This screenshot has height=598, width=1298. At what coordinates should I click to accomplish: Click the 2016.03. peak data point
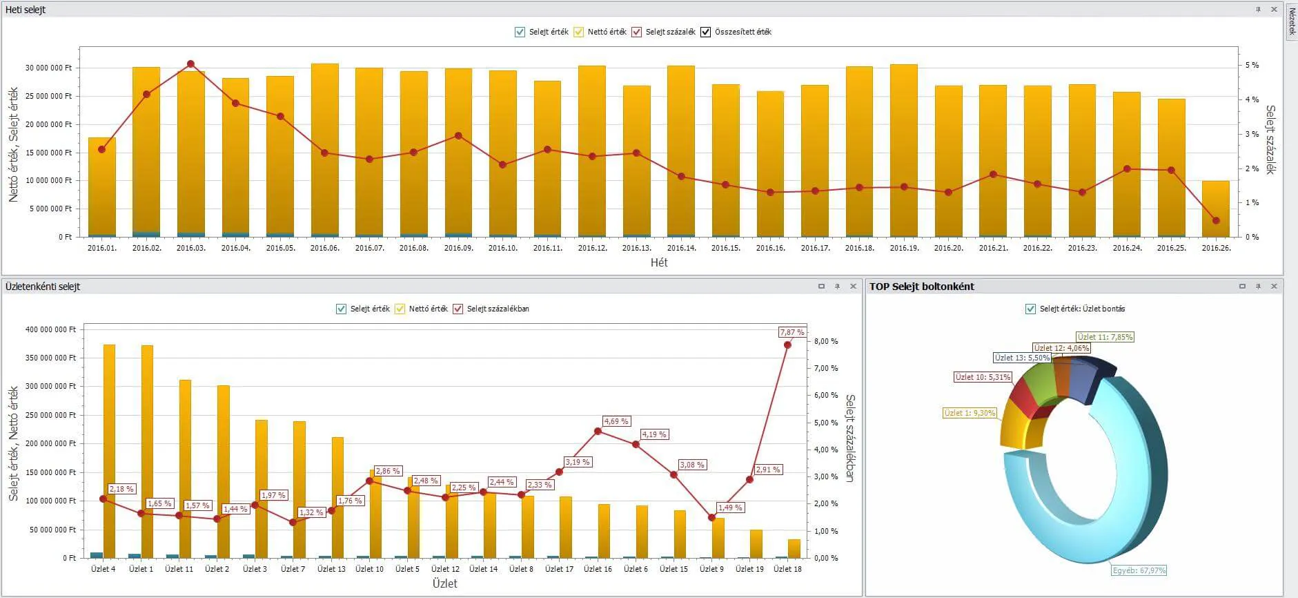[x=191, y=64]
